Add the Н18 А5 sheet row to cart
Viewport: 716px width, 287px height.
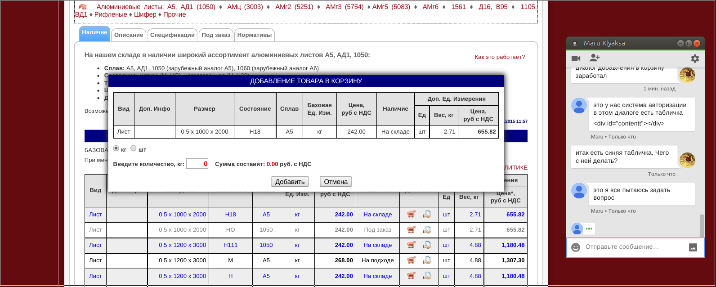(411, 215)
